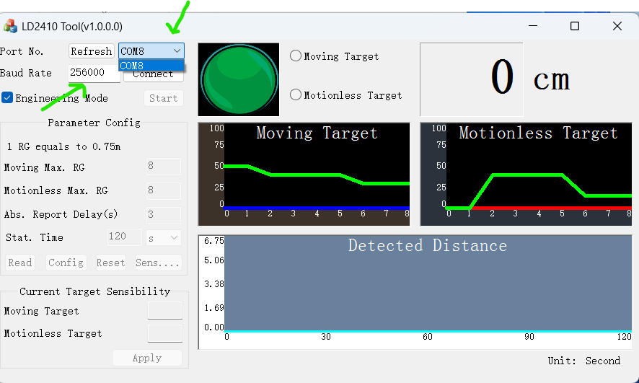
Task: Toggle the Engineering Mode checkbox
Action: (x=7, y=98)
